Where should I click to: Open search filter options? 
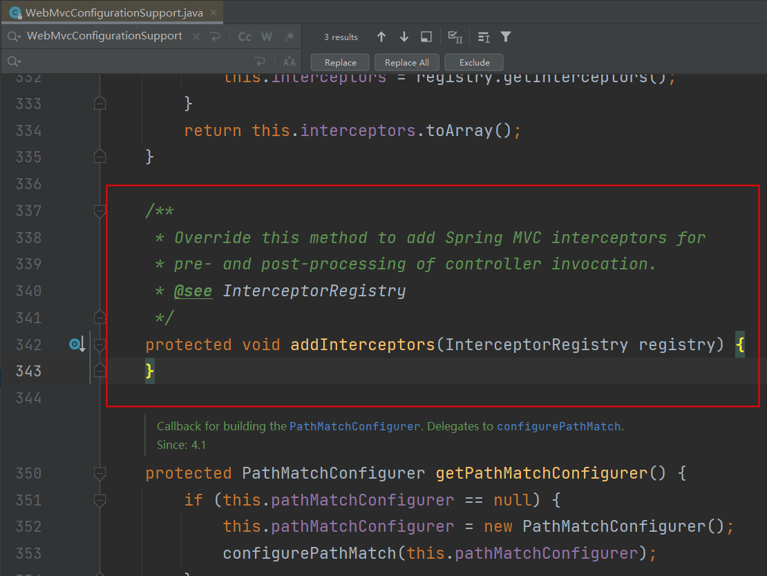506,37
